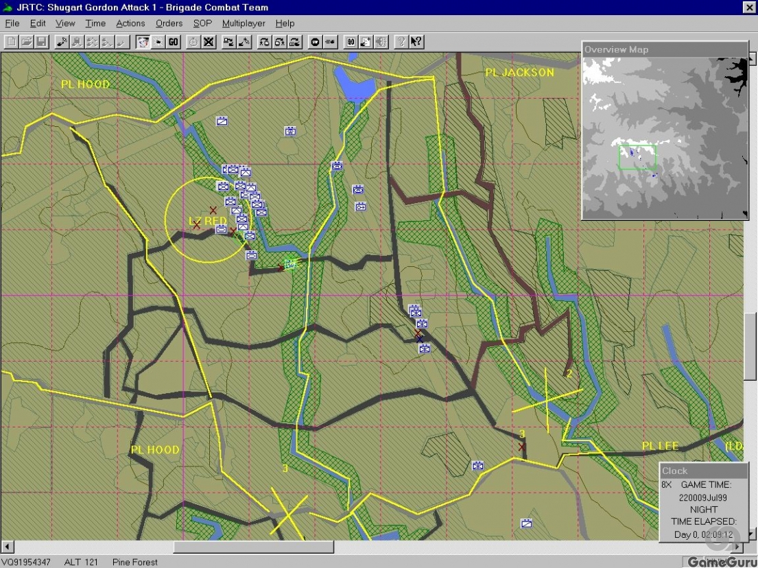Click the LZ RED landing zone label

208,221
